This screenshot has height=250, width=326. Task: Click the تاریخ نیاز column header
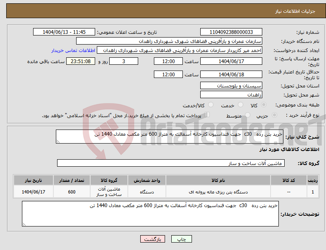coord(34,180)
